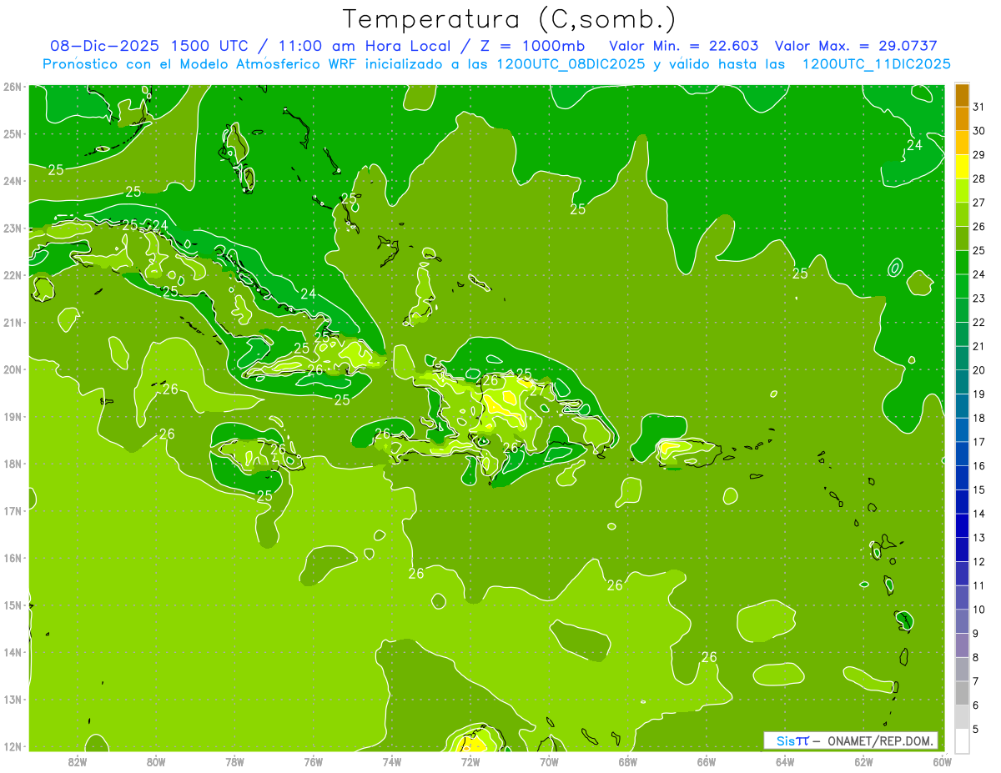
Task: Click the "60W" longitude axis label
Action: pyautogui.click(x=943, y=761)
